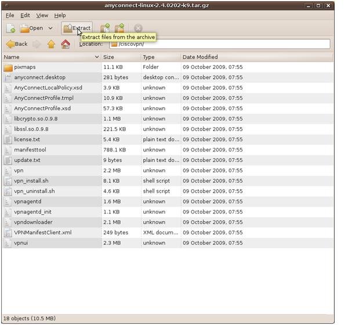348x325 pixels.
Task: Click the desktop con... type cell
Action: tap(161, 78)
